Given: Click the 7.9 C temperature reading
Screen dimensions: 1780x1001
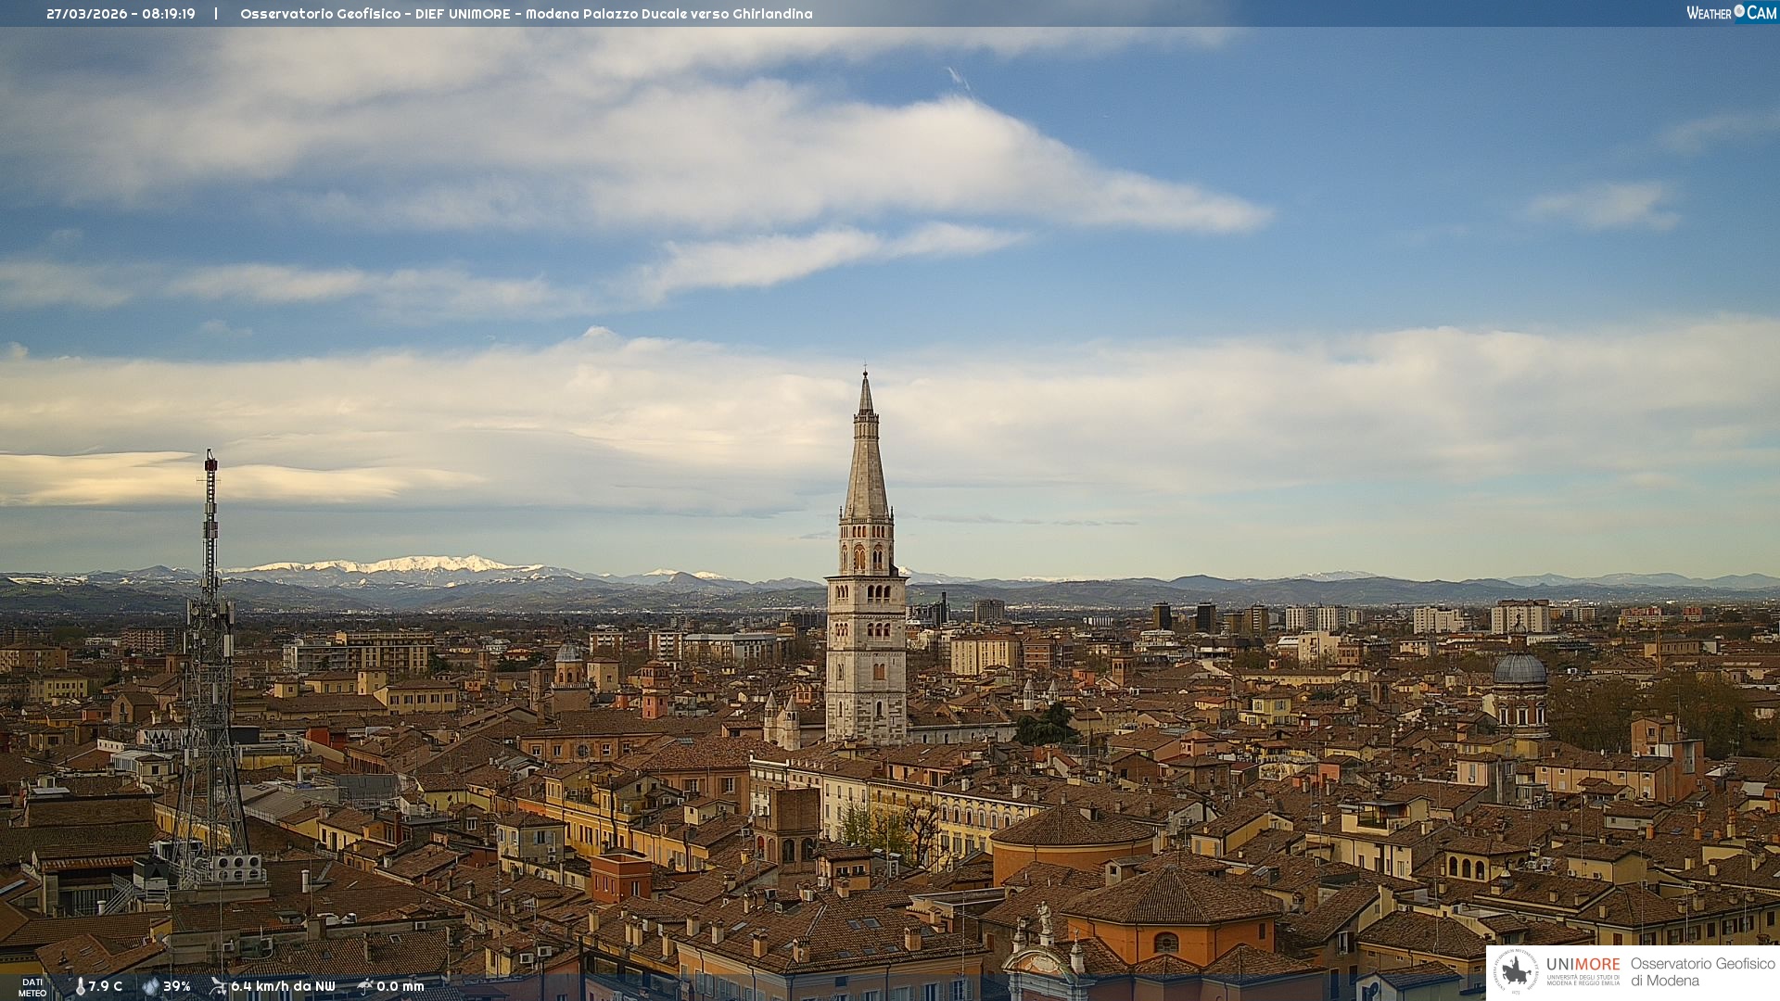Looking at the screenshot, I should (x=106, y=987).
